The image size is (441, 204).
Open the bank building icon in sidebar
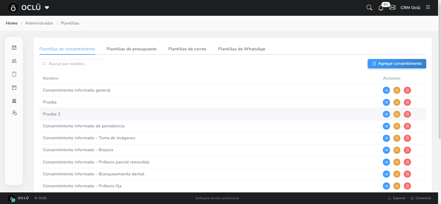[x=14, y=101]
